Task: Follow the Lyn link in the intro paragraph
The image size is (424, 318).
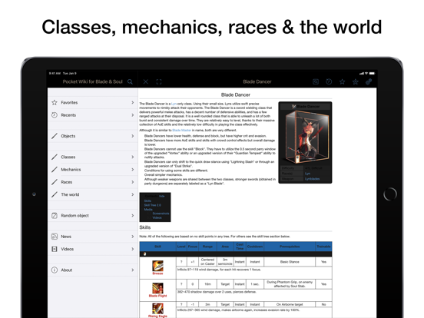Action: (x=174, y=104)
